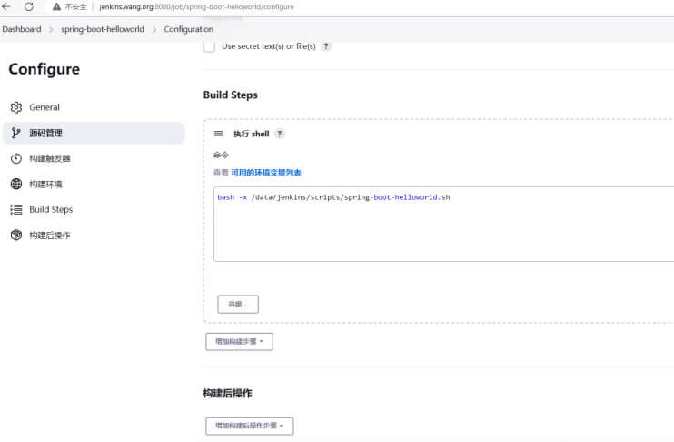
Task: Click the General gear icon in sidebar
Action: [x=16, y=107]
